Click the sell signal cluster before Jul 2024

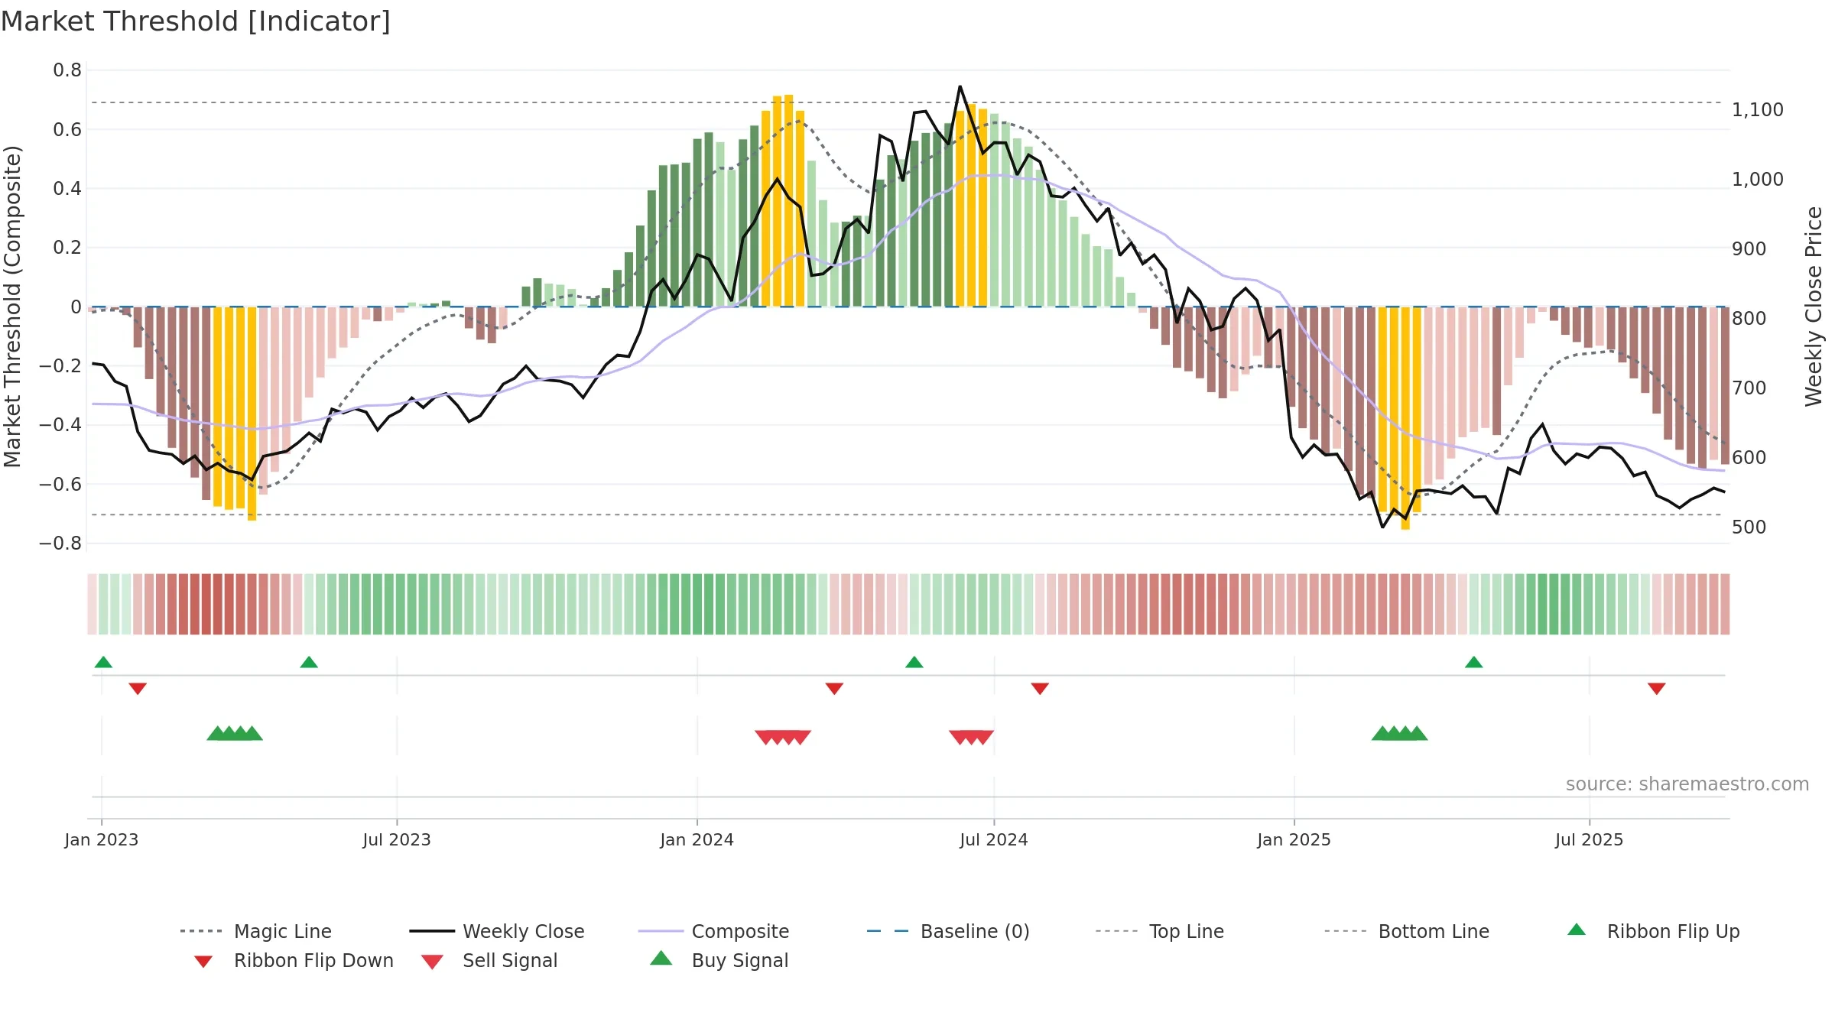point(972,738)
